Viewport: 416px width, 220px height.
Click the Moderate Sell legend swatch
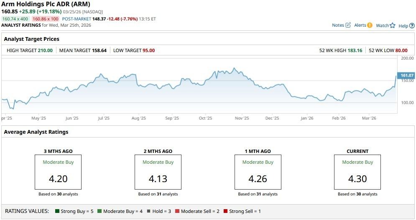click(177, 211)
